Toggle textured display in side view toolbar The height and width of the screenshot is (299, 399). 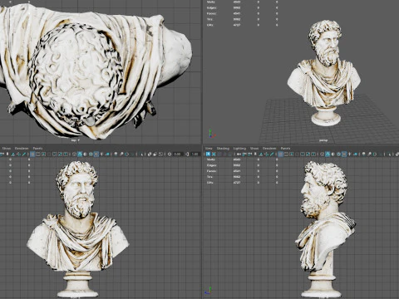click(344, 154)
